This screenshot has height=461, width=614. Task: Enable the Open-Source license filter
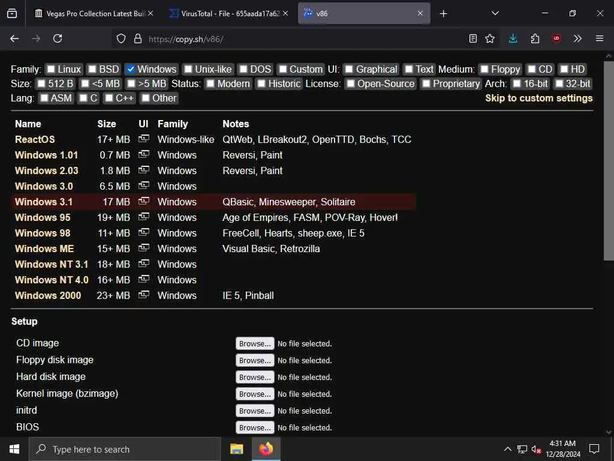pyautogui.click(x=350, y=84)
